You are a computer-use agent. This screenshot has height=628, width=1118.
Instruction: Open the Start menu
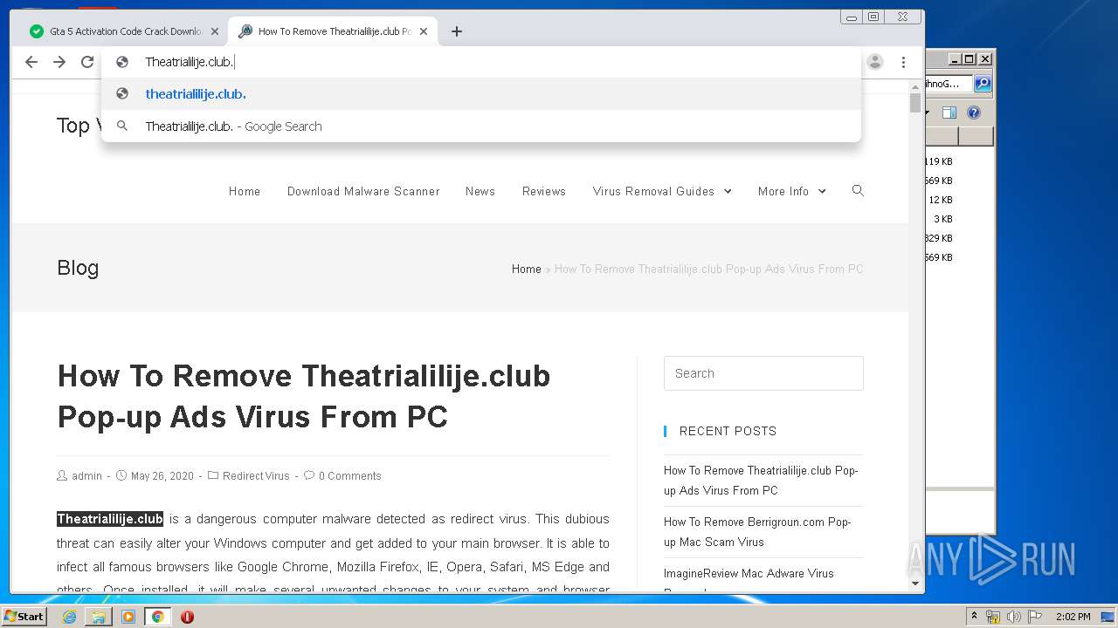click(x=24, y=616)
